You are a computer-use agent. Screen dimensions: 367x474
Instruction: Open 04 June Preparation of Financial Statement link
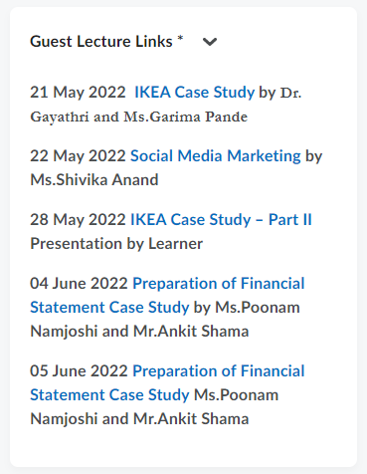point(167,295)
